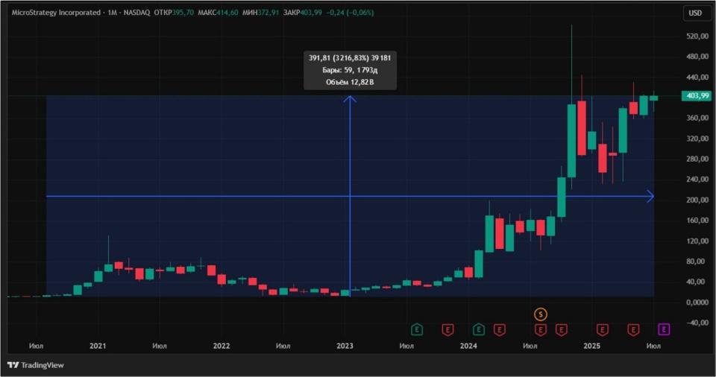Click the 200,00 level on the price axis
Screen dimensions: 716x377
(x=697, y=200)
